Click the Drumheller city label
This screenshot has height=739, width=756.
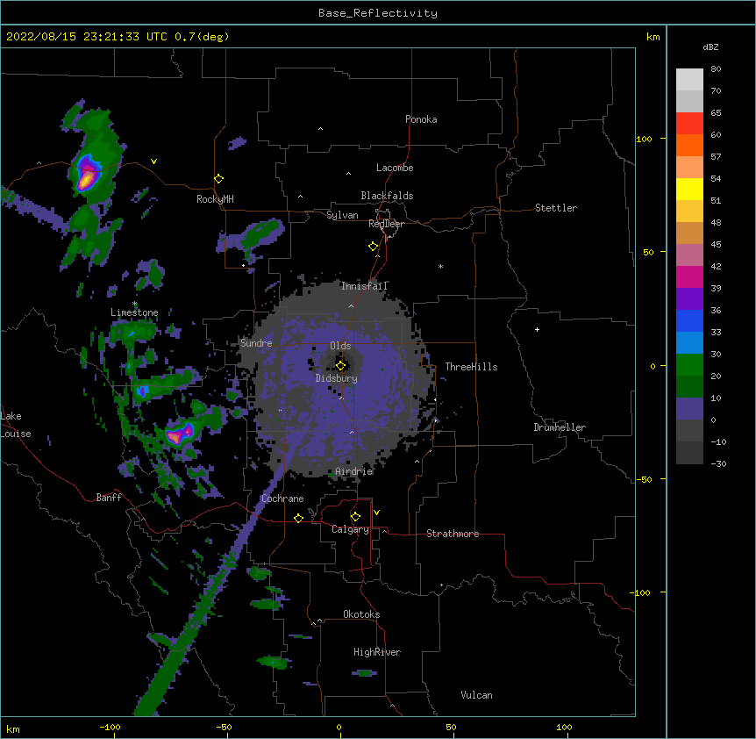560,427
